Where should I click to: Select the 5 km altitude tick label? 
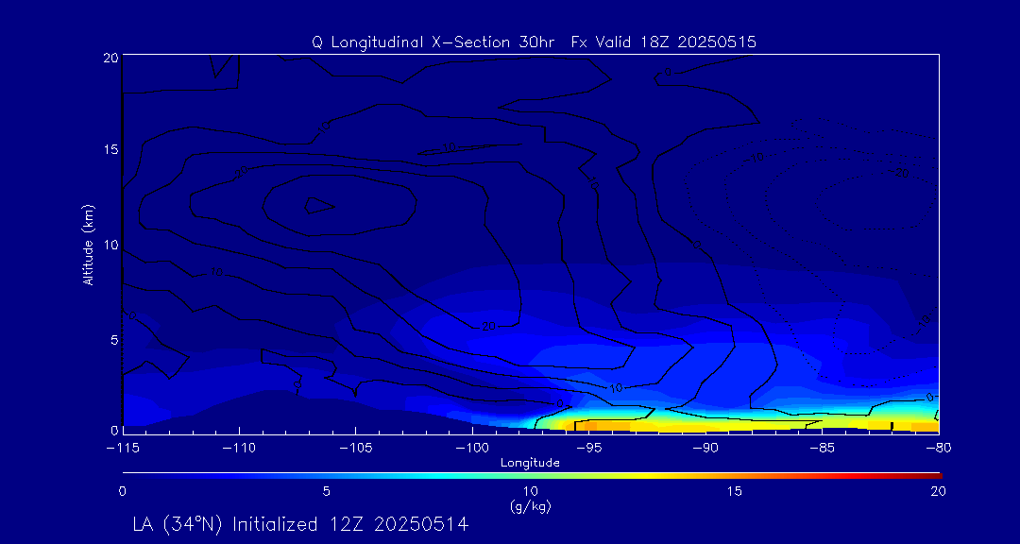click(112, 338)
